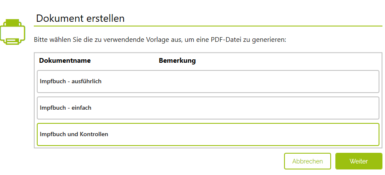The height and width of the screenshot is (175, 385).
Task: Select the 'Impfbuch und Kontrollen' template
Action: pos(208,134)
